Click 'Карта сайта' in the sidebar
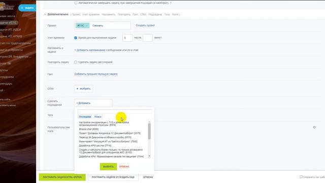The height and width of the screenshot is (183, 325). click(x=5, y=100)
